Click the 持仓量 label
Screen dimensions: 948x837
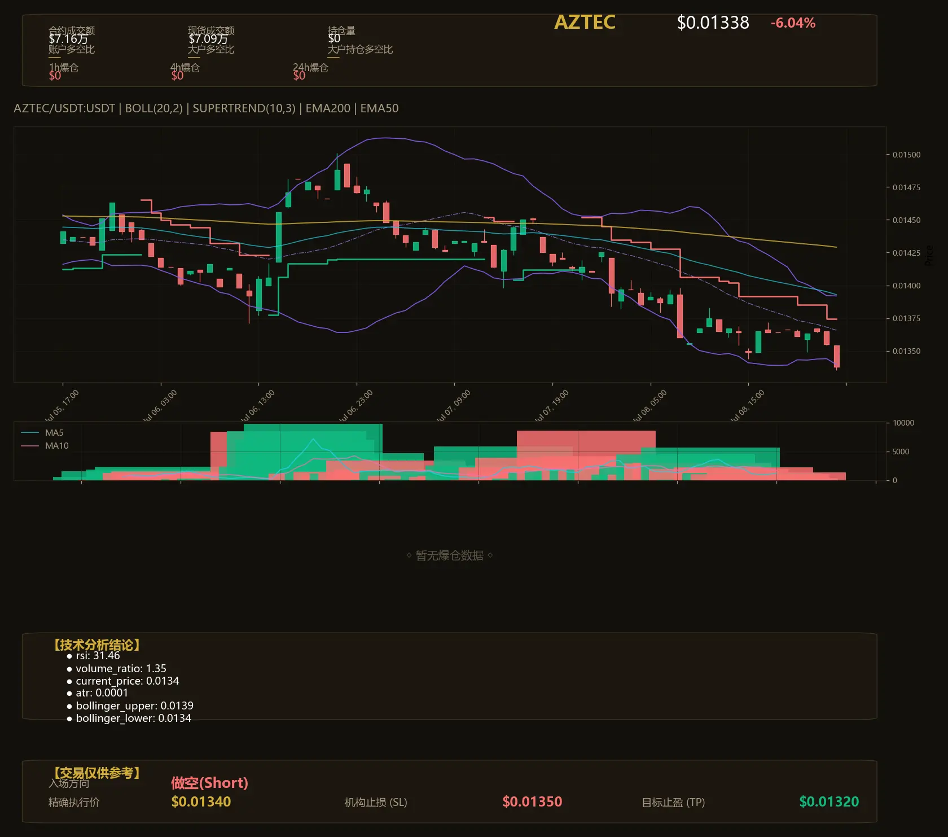coord(341,30)
